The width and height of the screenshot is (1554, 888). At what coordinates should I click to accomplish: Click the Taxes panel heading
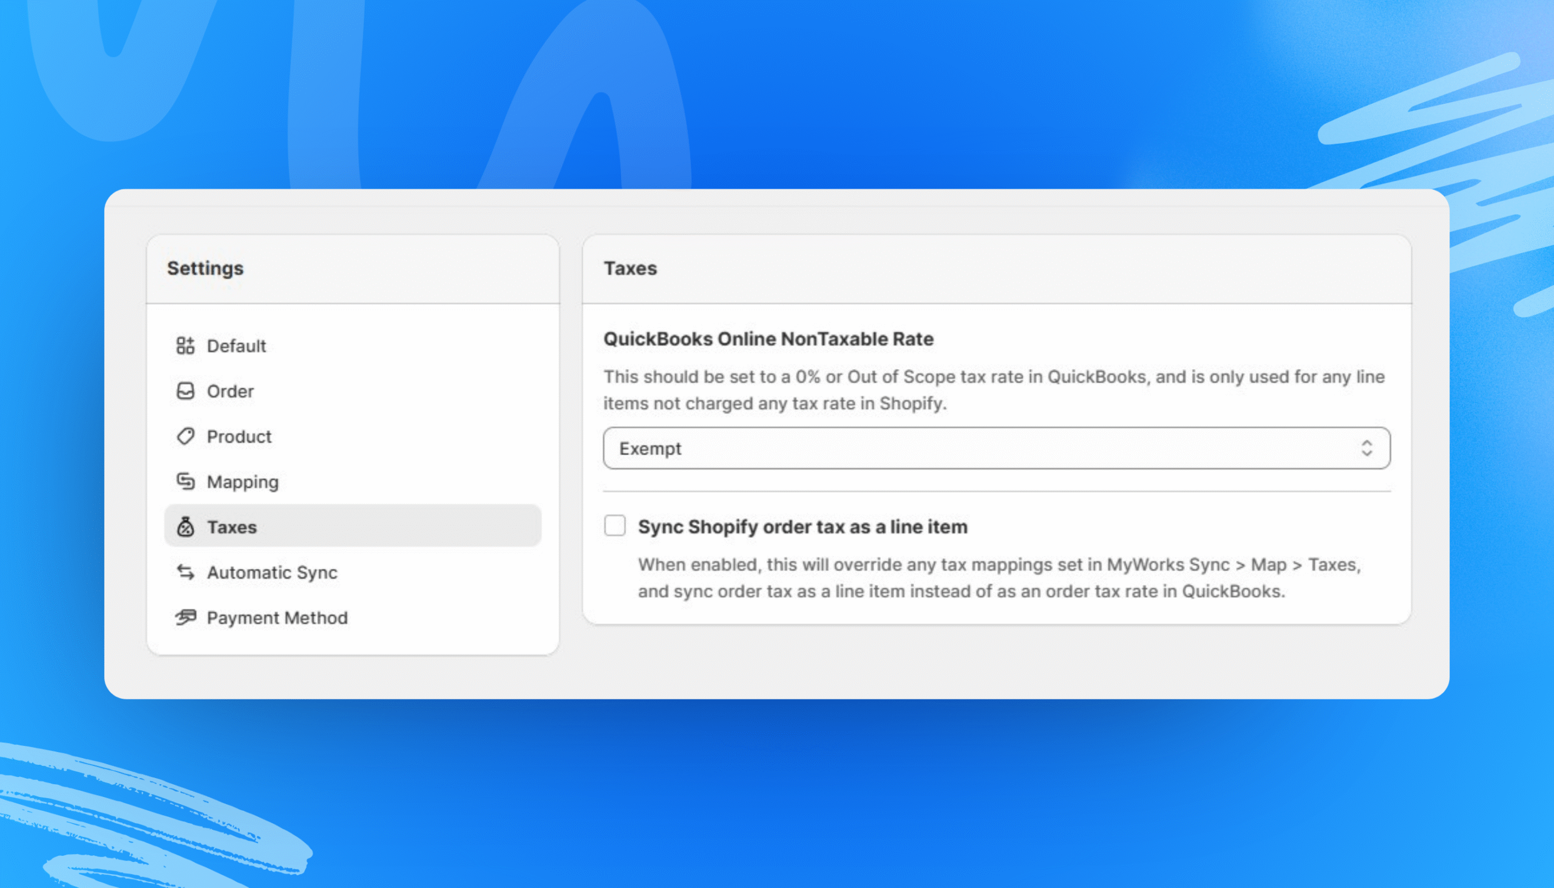[630, 268]
